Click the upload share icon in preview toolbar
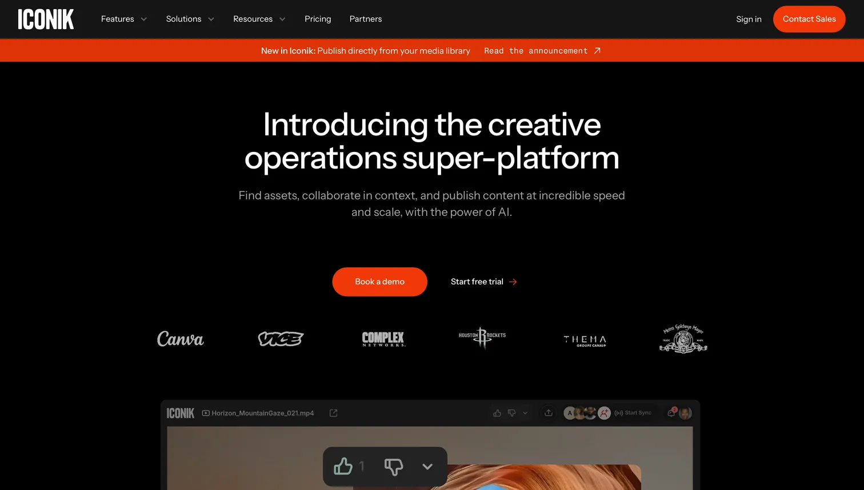864x490 pixels. (549, 412)
